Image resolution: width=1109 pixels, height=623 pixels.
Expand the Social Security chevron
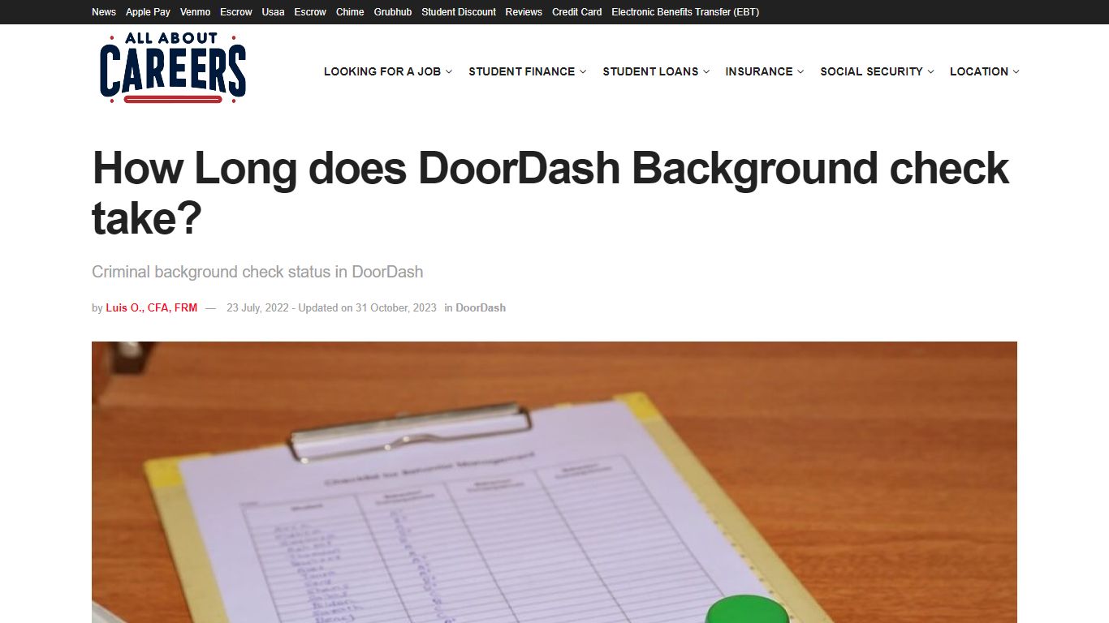pyautogui.click(x=930, y=71)
